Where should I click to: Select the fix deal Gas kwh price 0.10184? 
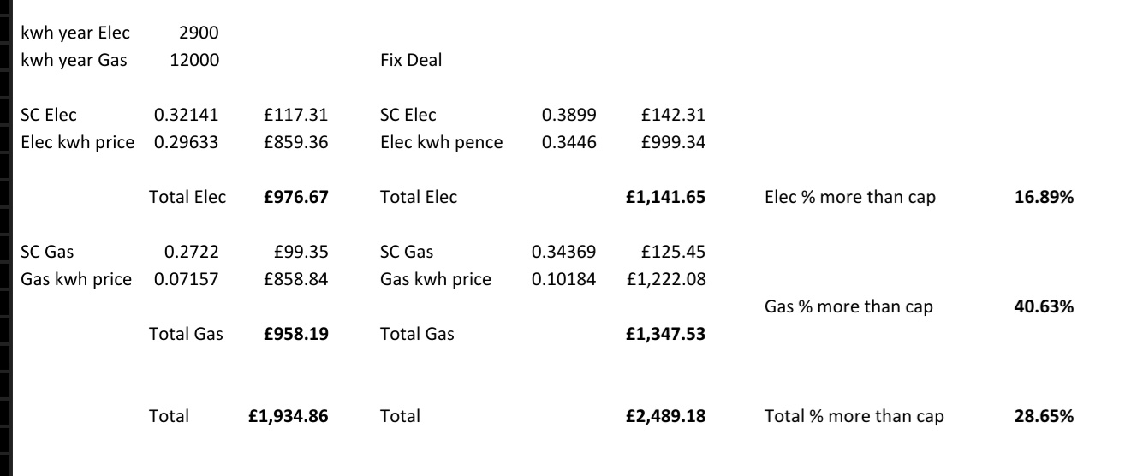[x=564, y=279]
